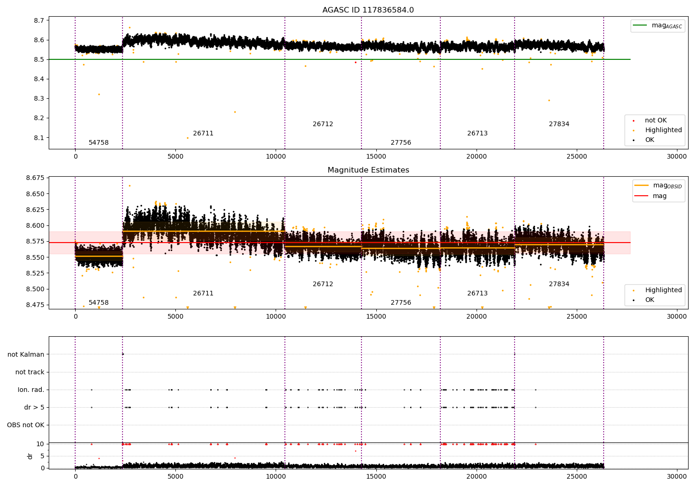Screen dimensions: 696x487
Task: Click y-axis tick 8.625 in middle plot
Action: pos(35,210)
